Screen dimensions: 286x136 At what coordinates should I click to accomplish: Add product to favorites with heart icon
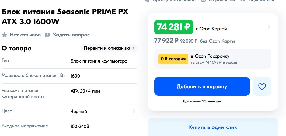pos(262,86)
